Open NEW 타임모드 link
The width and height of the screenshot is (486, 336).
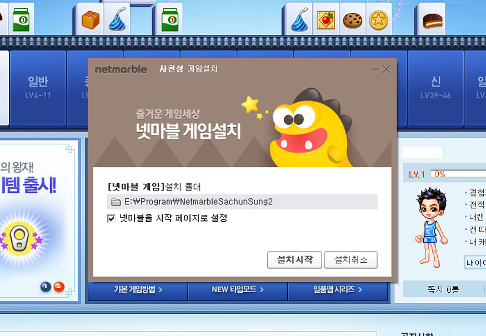[238, 289]
